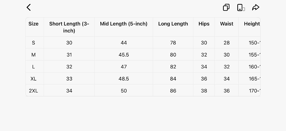
Task: Select the partially visible Height header
Action: pyautogui.click(x=252, y=24)
